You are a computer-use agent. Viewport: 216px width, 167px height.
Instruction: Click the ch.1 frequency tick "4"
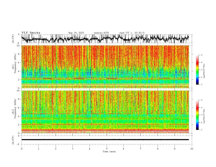coord(19,71)
